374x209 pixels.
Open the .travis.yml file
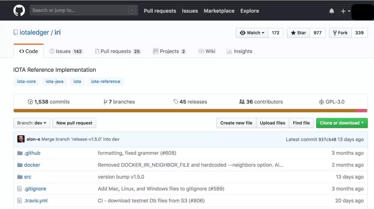(36, 201)
